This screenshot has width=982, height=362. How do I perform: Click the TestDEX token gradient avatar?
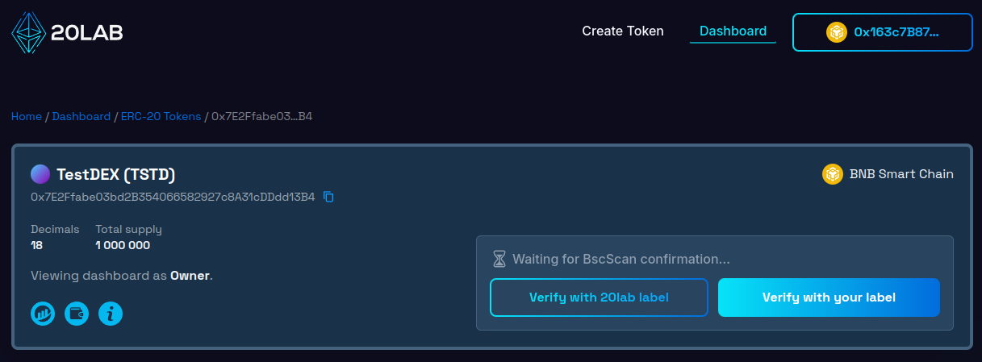tap(40, 174)
